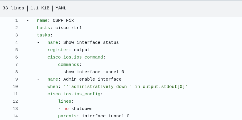Click line number 12
The image size is (242, 120).
(15, 101)
